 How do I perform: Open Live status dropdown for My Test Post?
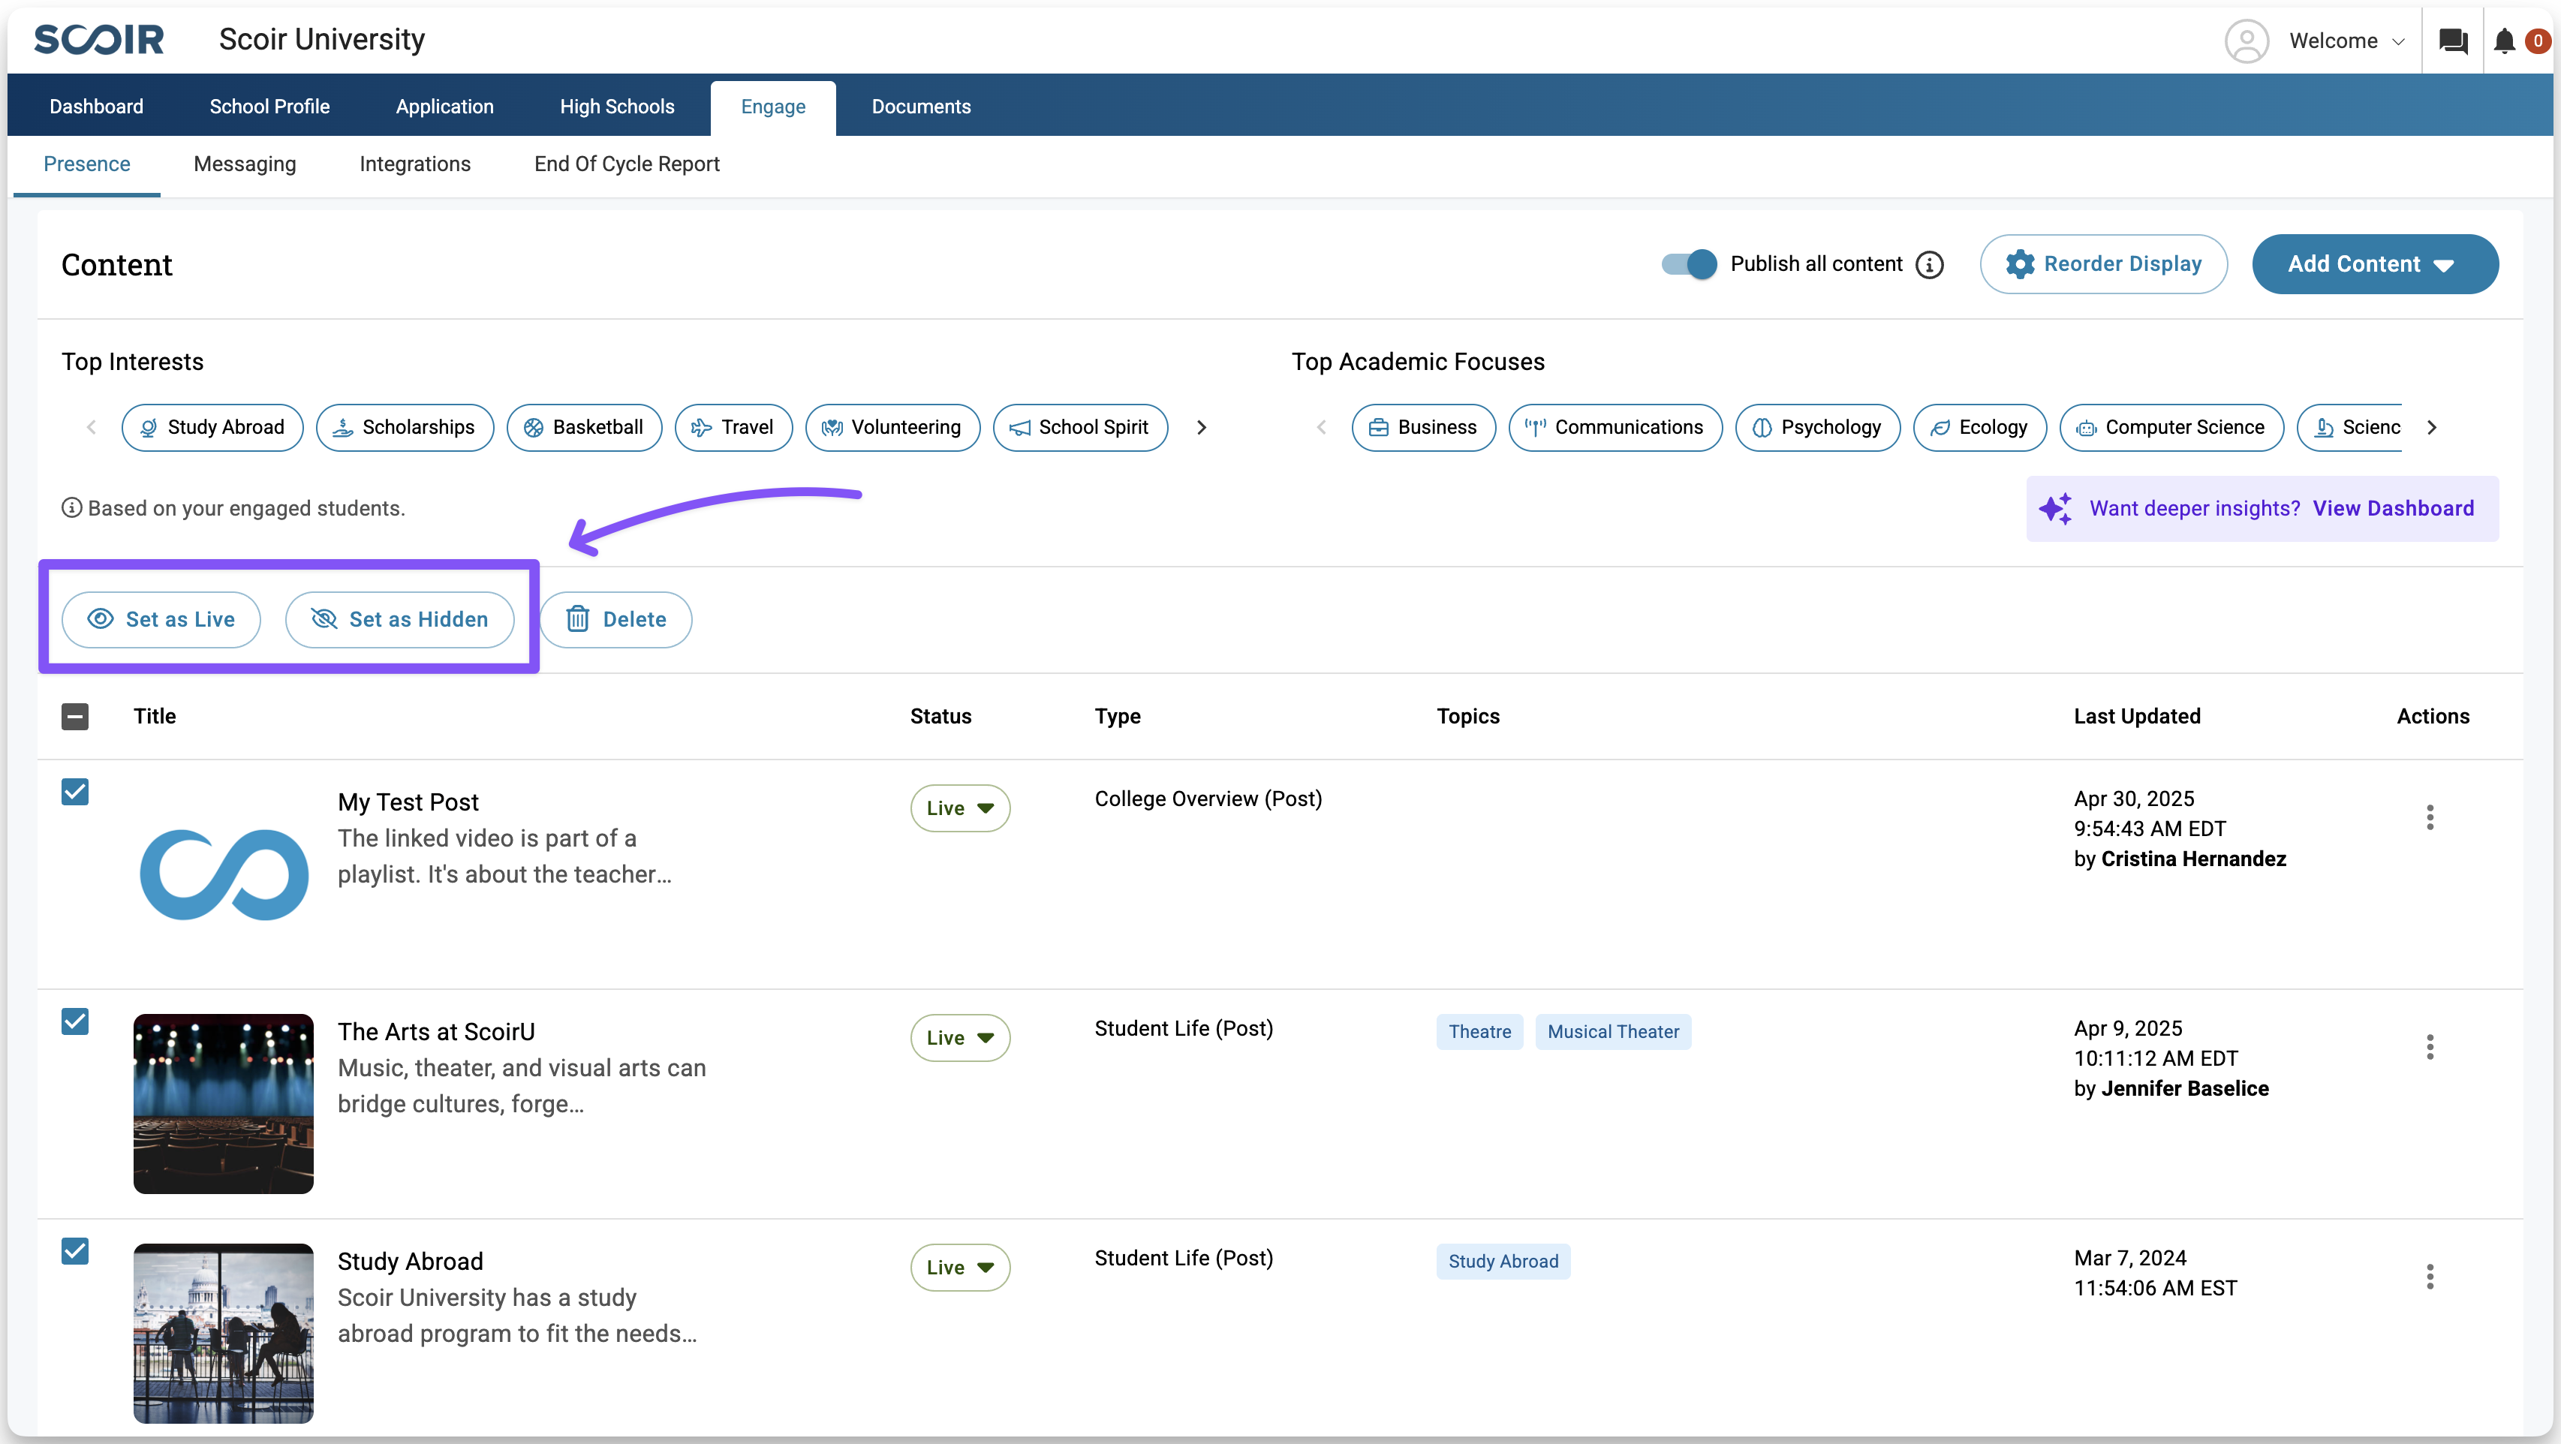[959, 808]
